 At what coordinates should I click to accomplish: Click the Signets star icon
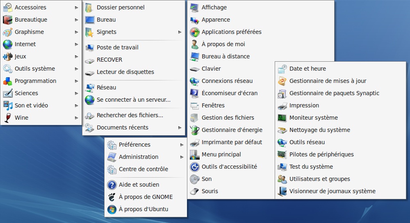89,32
